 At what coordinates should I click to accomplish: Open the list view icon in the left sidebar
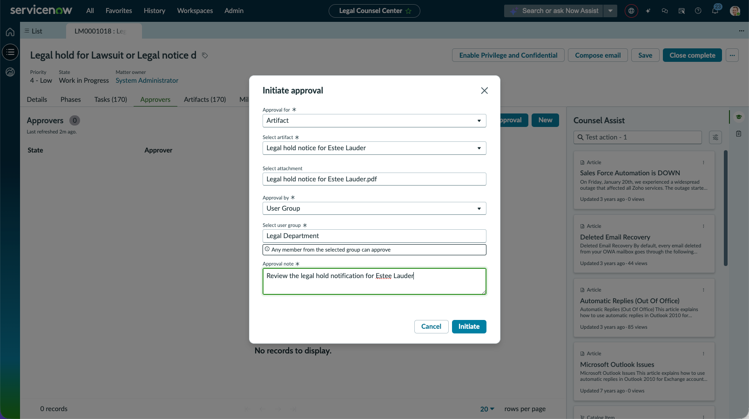pos(10,52)
